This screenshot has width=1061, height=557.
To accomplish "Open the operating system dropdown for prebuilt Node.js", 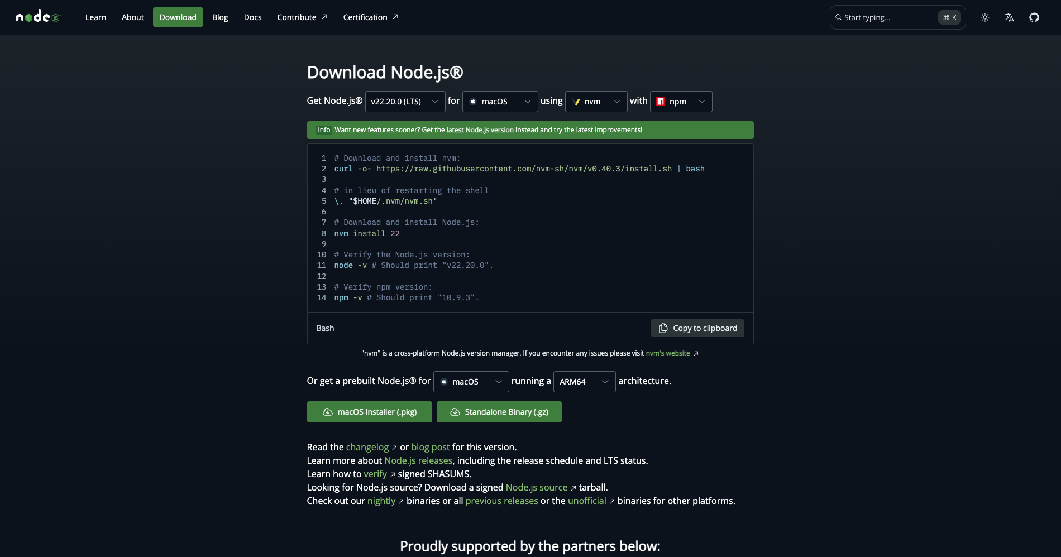I will (x=471, y=382).
